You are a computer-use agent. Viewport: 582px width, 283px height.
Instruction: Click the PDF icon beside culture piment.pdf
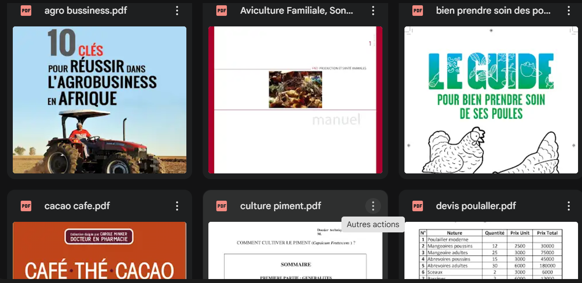[222, 206]
